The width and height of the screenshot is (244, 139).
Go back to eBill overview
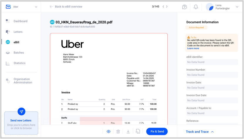click(68, 6)
